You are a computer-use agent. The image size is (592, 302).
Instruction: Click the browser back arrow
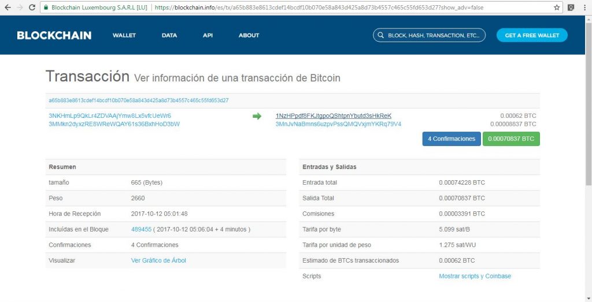pyautogui.click(x=8, y=8)
